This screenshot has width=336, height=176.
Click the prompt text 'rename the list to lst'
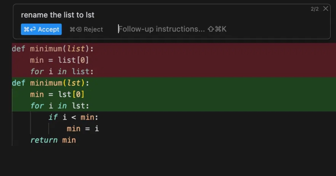[57, 15]
